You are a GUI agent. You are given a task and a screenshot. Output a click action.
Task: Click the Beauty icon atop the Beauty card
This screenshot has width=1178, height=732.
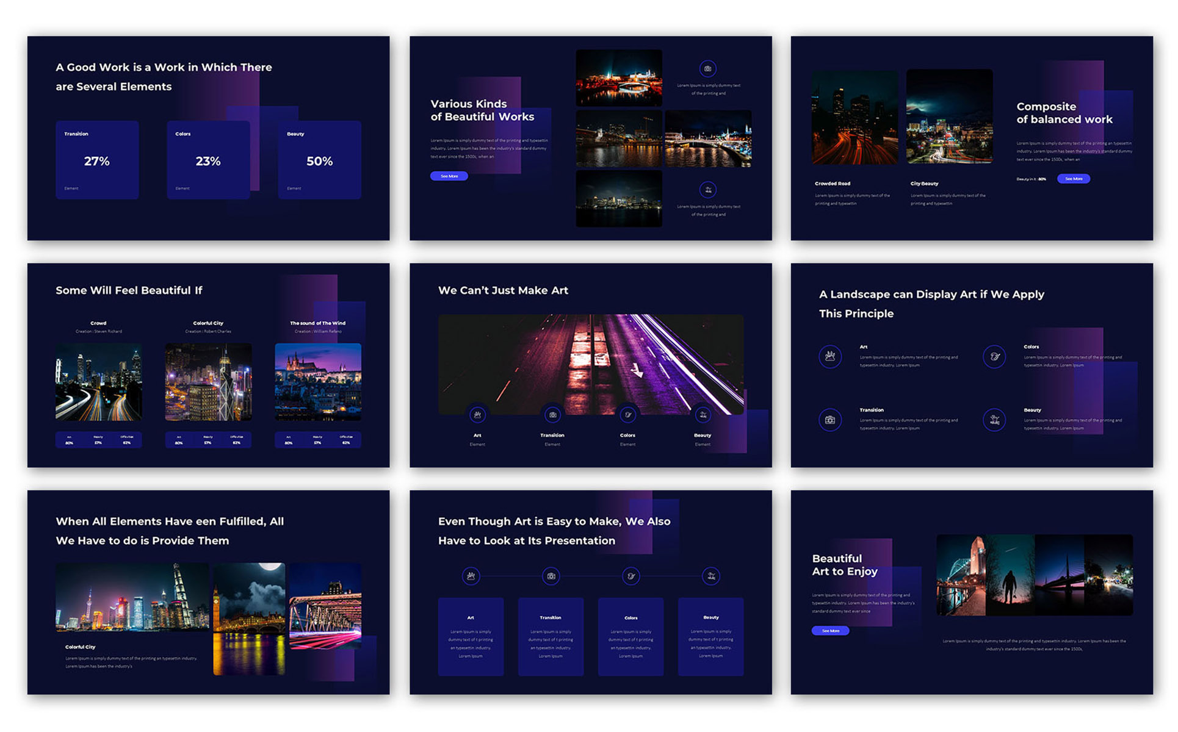pyautogui.click(x=710, y=576)
